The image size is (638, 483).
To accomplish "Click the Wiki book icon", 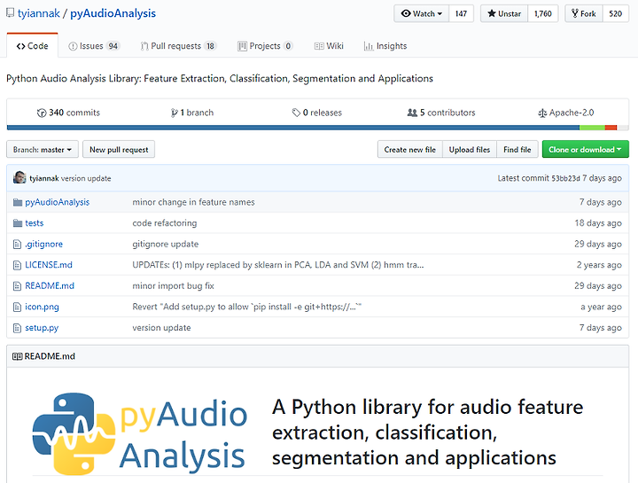I will [319, 46].
